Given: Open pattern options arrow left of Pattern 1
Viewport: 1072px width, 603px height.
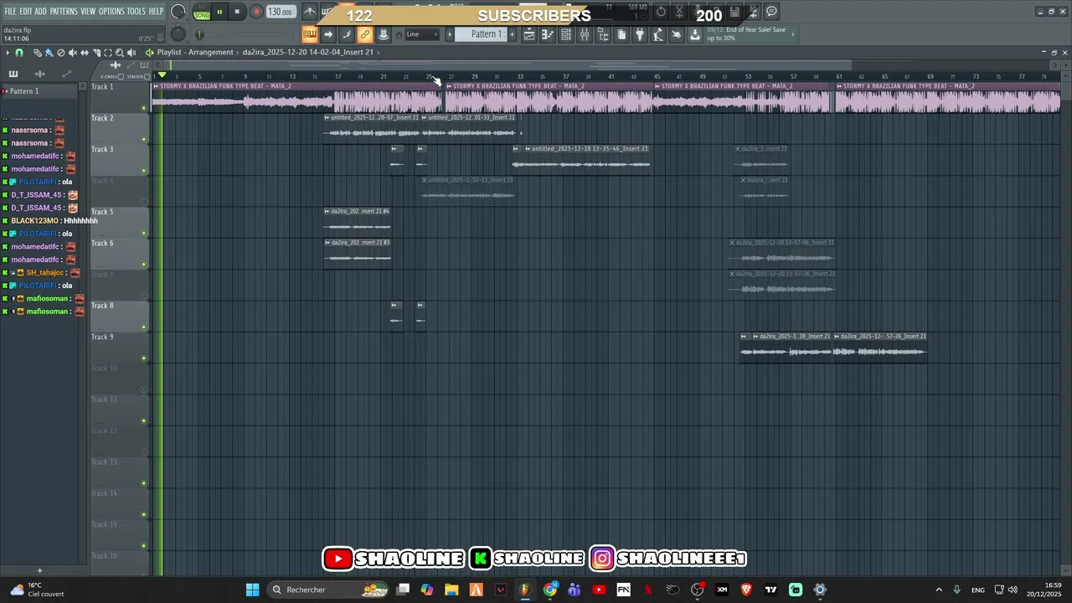Looking at the screenshot, I should 449,34.
